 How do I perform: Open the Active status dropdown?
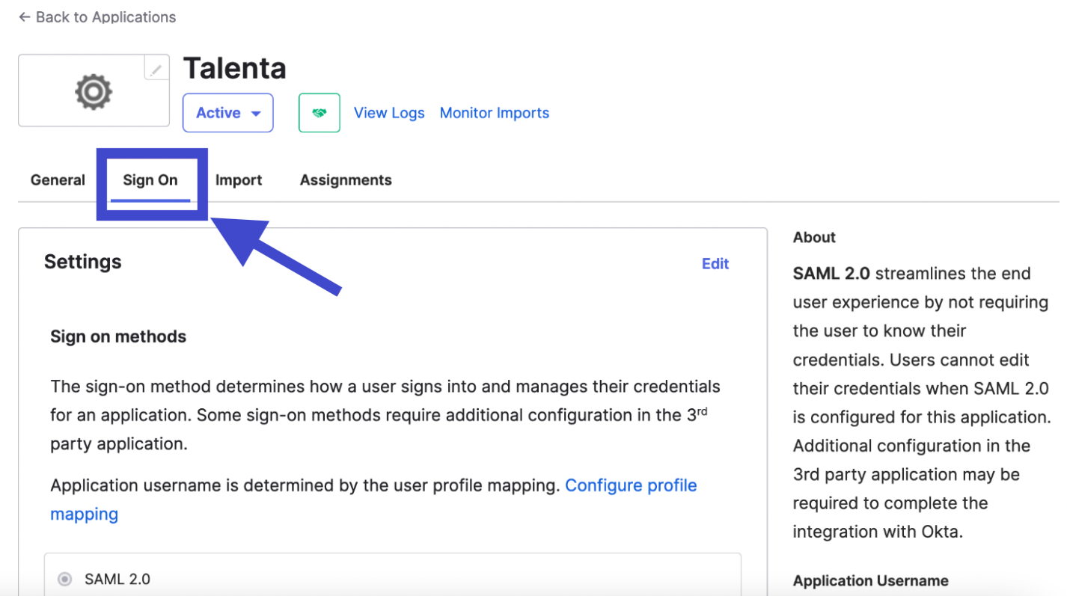click(x=228, y=113)
